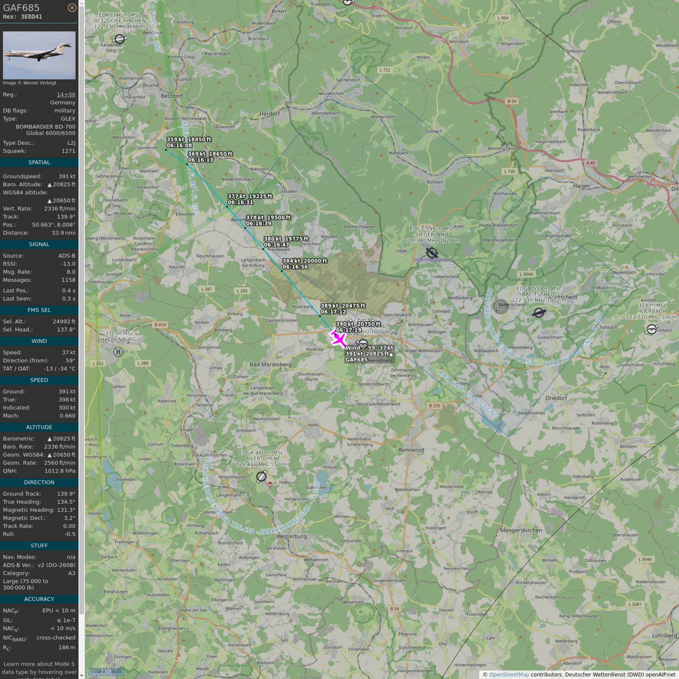Select the magenta GAF685 aircraft icon
The image size is (679, 679).
pyautogui.click(x=338, y=339)
